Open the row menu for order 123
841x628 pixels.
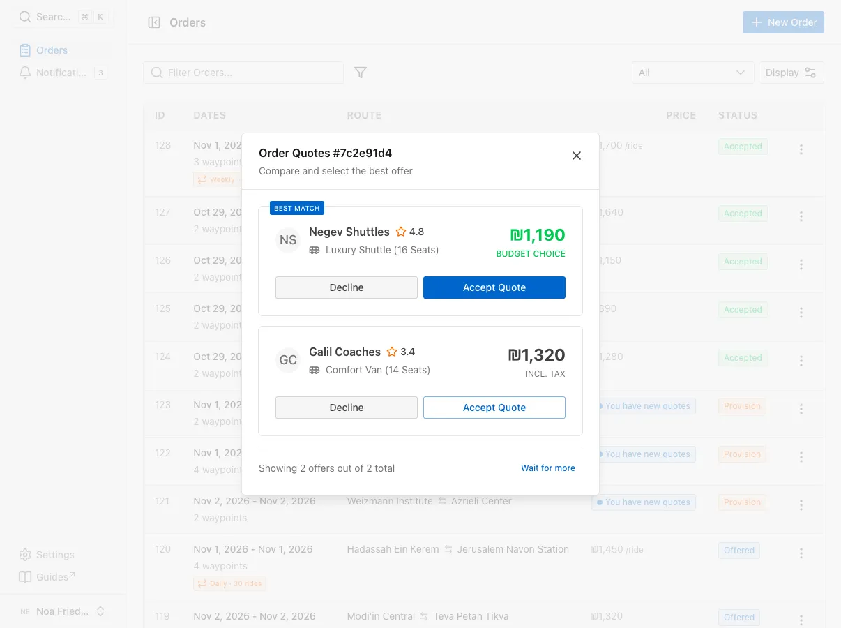pos(801,409)
